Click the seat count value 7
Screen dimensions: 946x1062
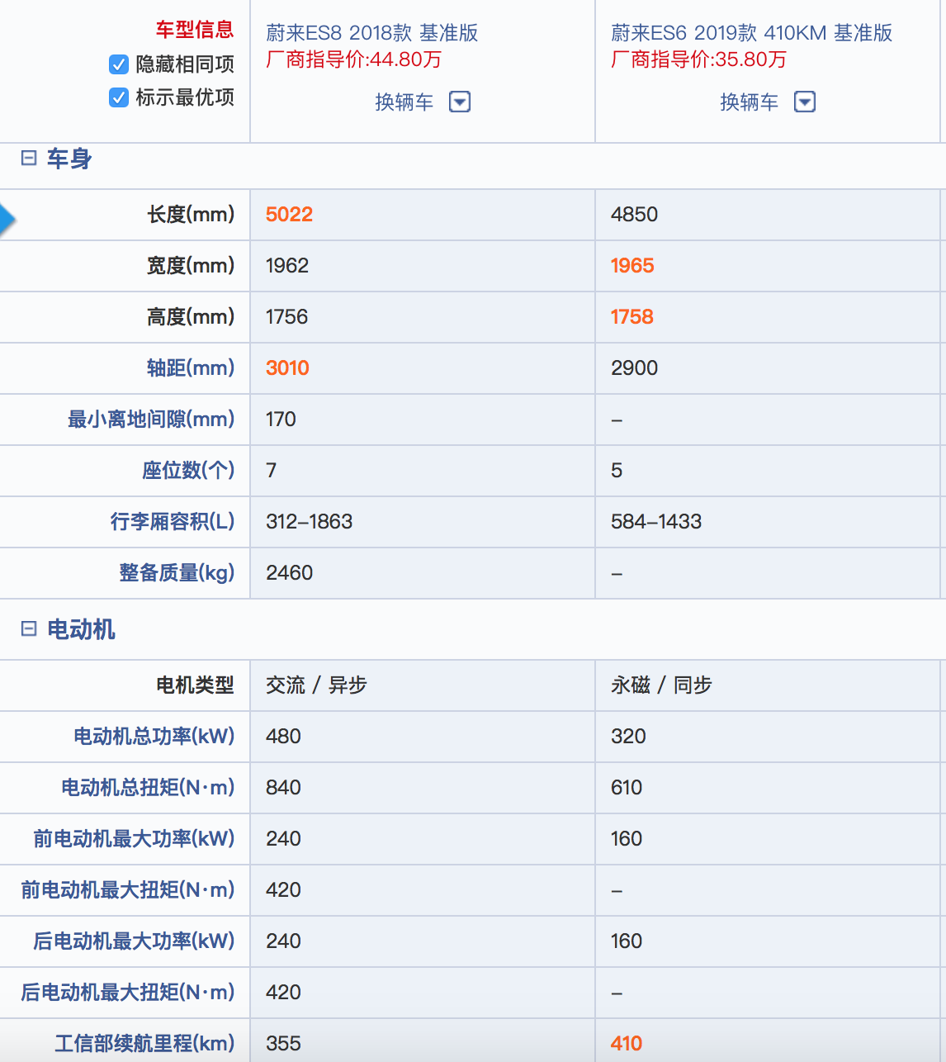(272, 470)
